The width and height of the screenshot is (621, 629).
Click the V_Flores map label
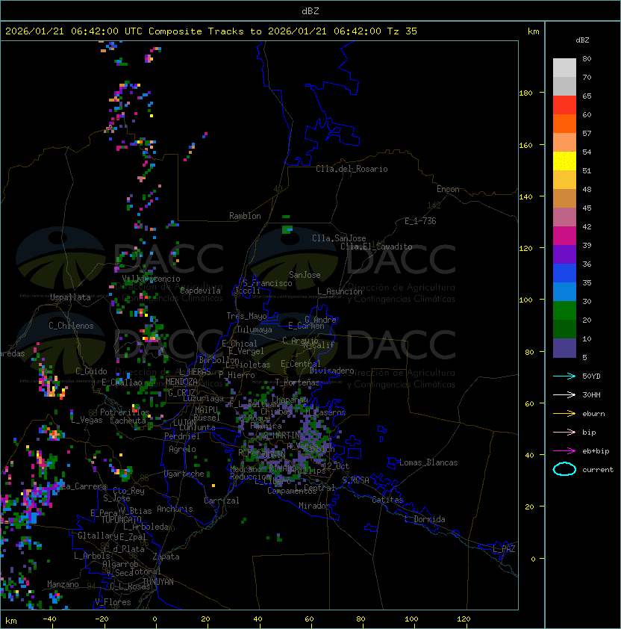113,602
